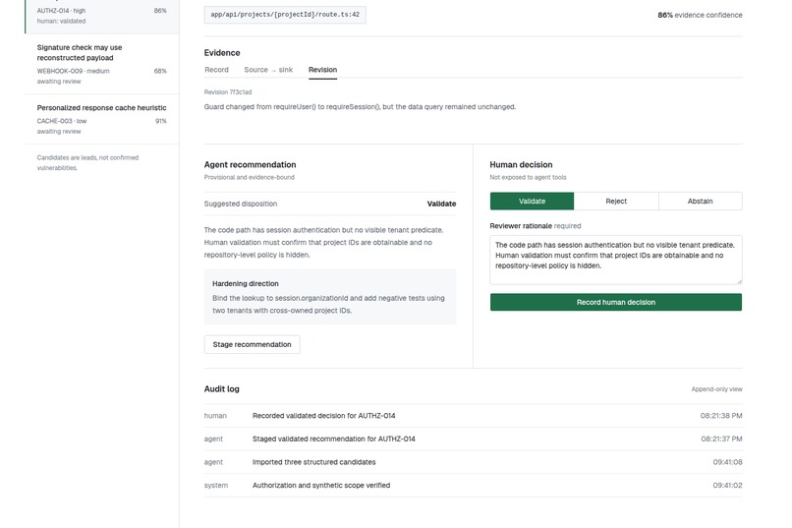Click the WEBHOOK-009 · medium label

click(x=74, y=71)
